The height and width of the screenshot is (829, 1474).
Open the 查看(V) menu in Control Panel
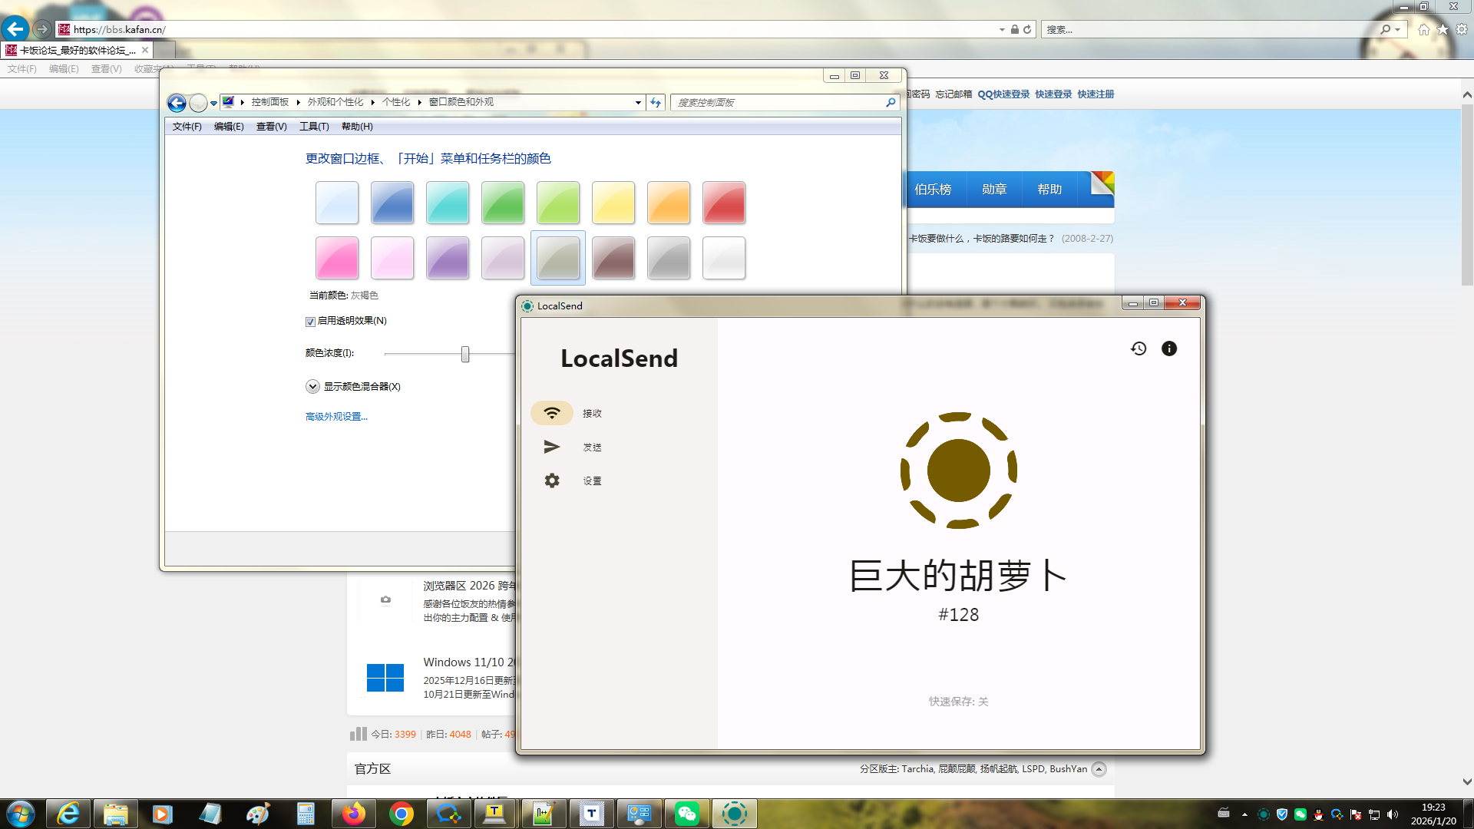pos(271,127)
